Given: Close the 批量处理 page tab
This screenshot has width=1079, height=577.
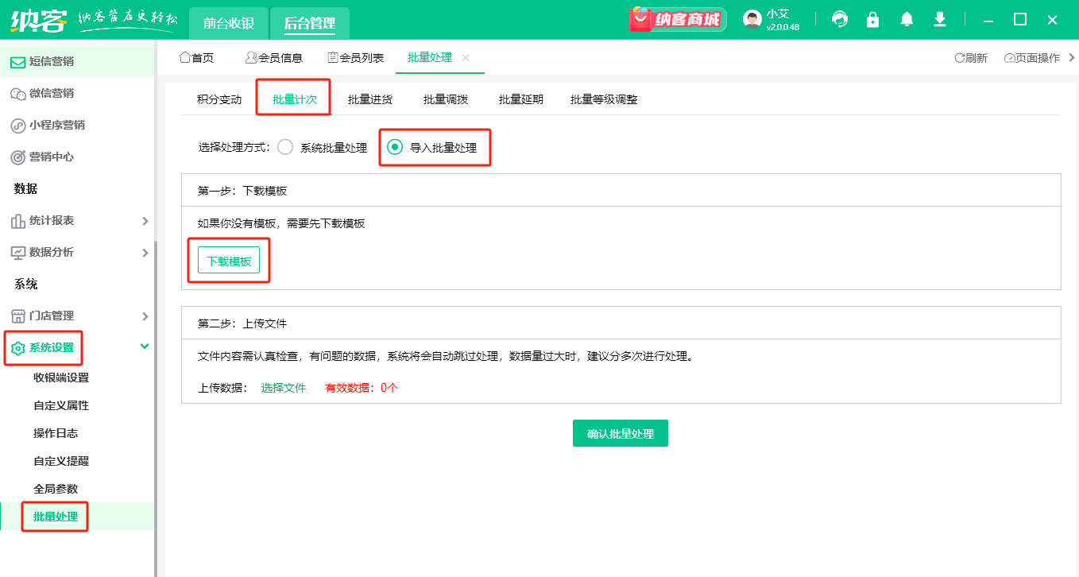Looking at the screenshot, I should [466, 57].
